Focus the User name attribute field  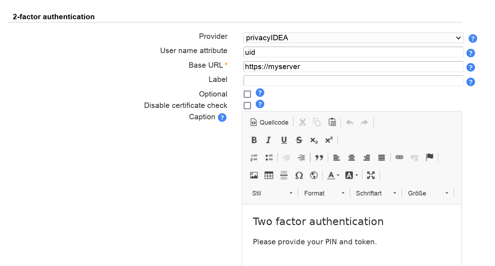(x=353, y=52)
